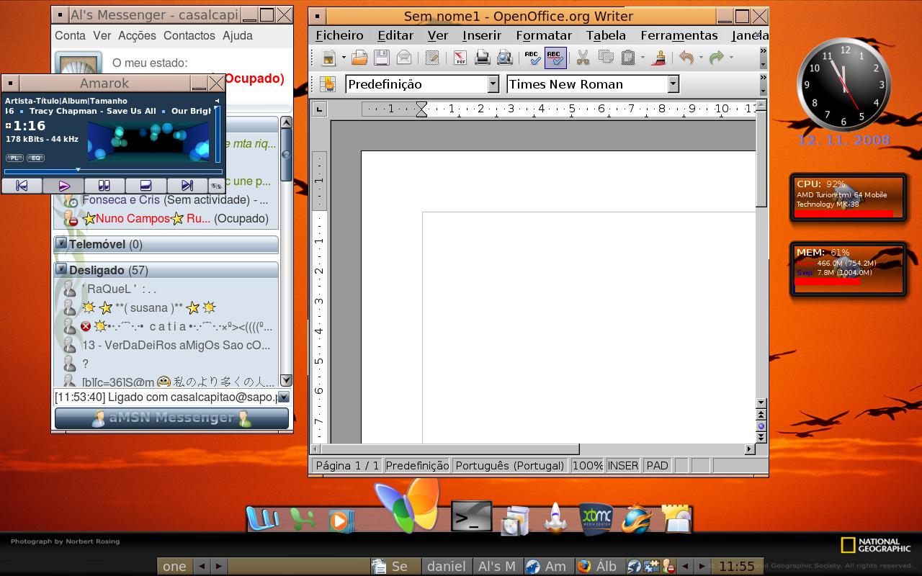Open file via Writer folder icon

click(359, 58)
